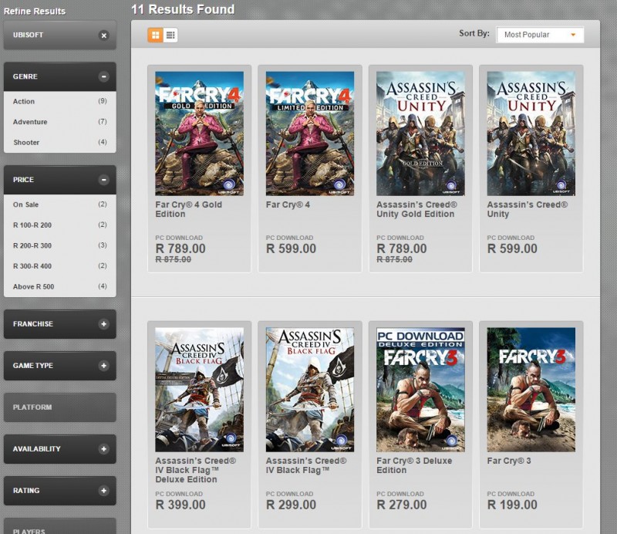Image resolution: width=617 pixels, height=534 pixels.
Task: Click the 'Far Cry® 4' title link
Action: click(x=288, y=204)
